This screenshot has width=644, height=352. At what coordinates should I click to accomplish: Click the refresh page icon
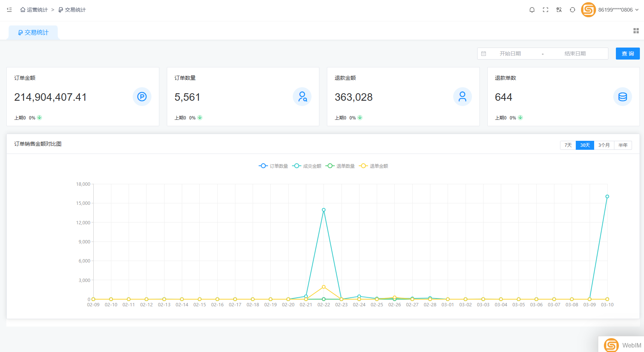[572, 10]
